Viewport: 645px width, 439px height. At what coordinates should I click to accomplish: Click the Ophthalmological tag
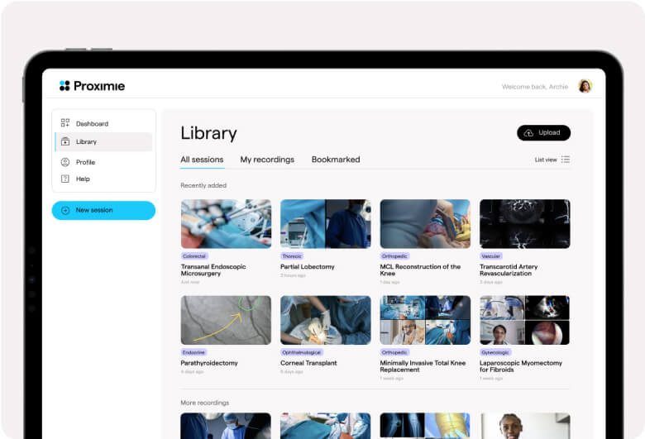(302, 352)
